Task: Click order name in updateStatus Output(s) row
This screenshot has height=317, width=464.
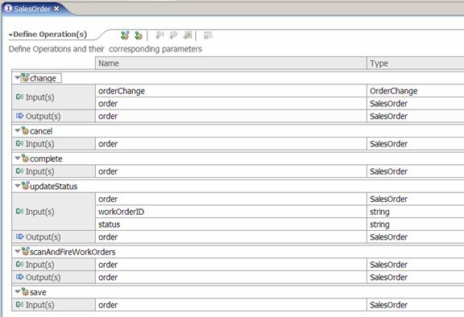Action: click(x=231, y=237)
